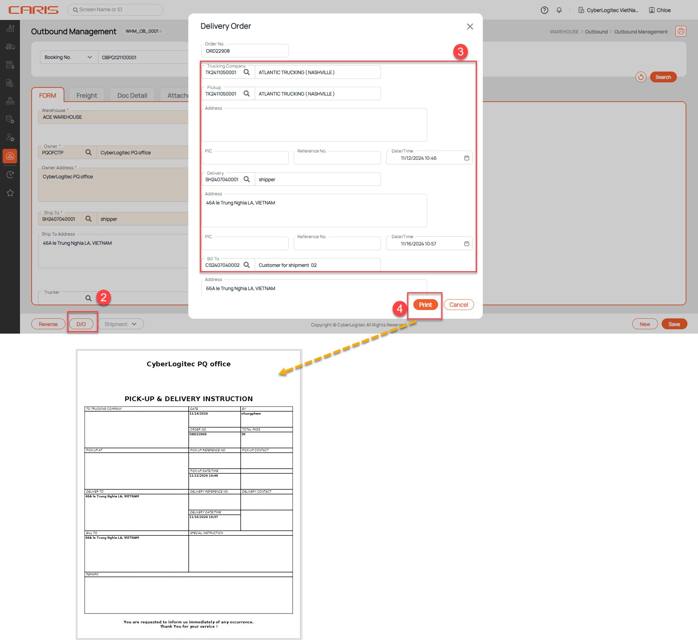The image size is (698, 640).
Task: Click the Booking No. value OBPQ121100001
Action: pyautogui.click(x=143, y=57)
